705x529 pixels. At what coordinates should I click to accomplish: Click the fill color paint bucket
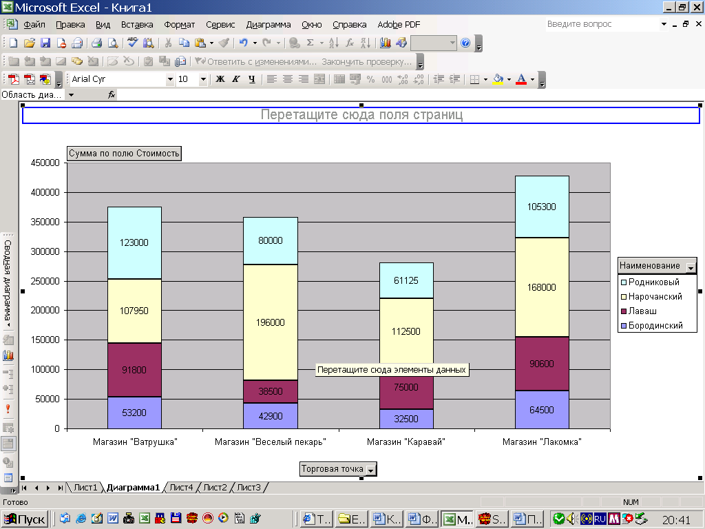498,79
